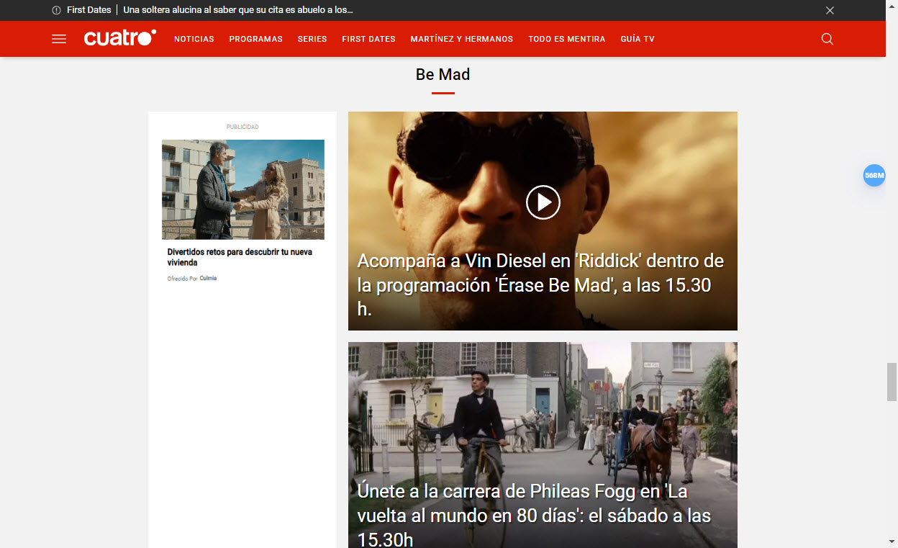Open the hamburger menu icon
Viewport: 898px width, 548px height.
59,39
